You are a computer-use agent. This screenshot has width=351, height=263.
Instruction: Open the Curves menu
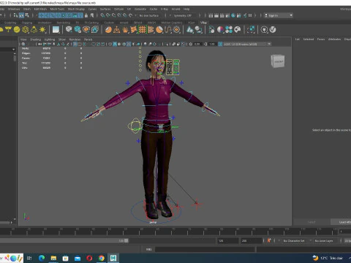point(92,9)
